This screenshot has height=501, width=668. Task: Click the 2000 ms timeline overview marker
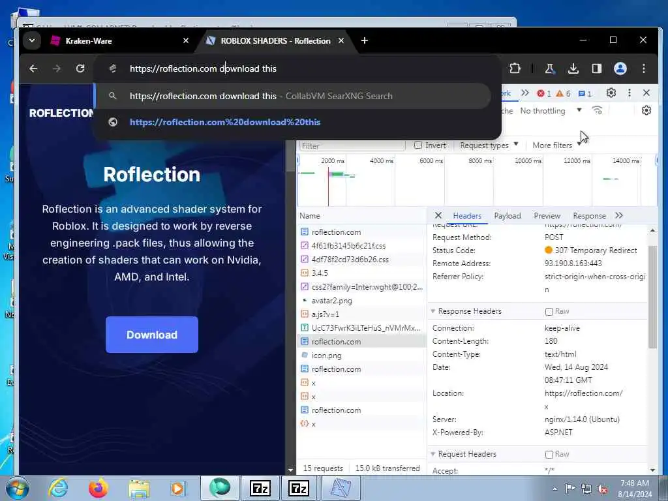point(333,161)
